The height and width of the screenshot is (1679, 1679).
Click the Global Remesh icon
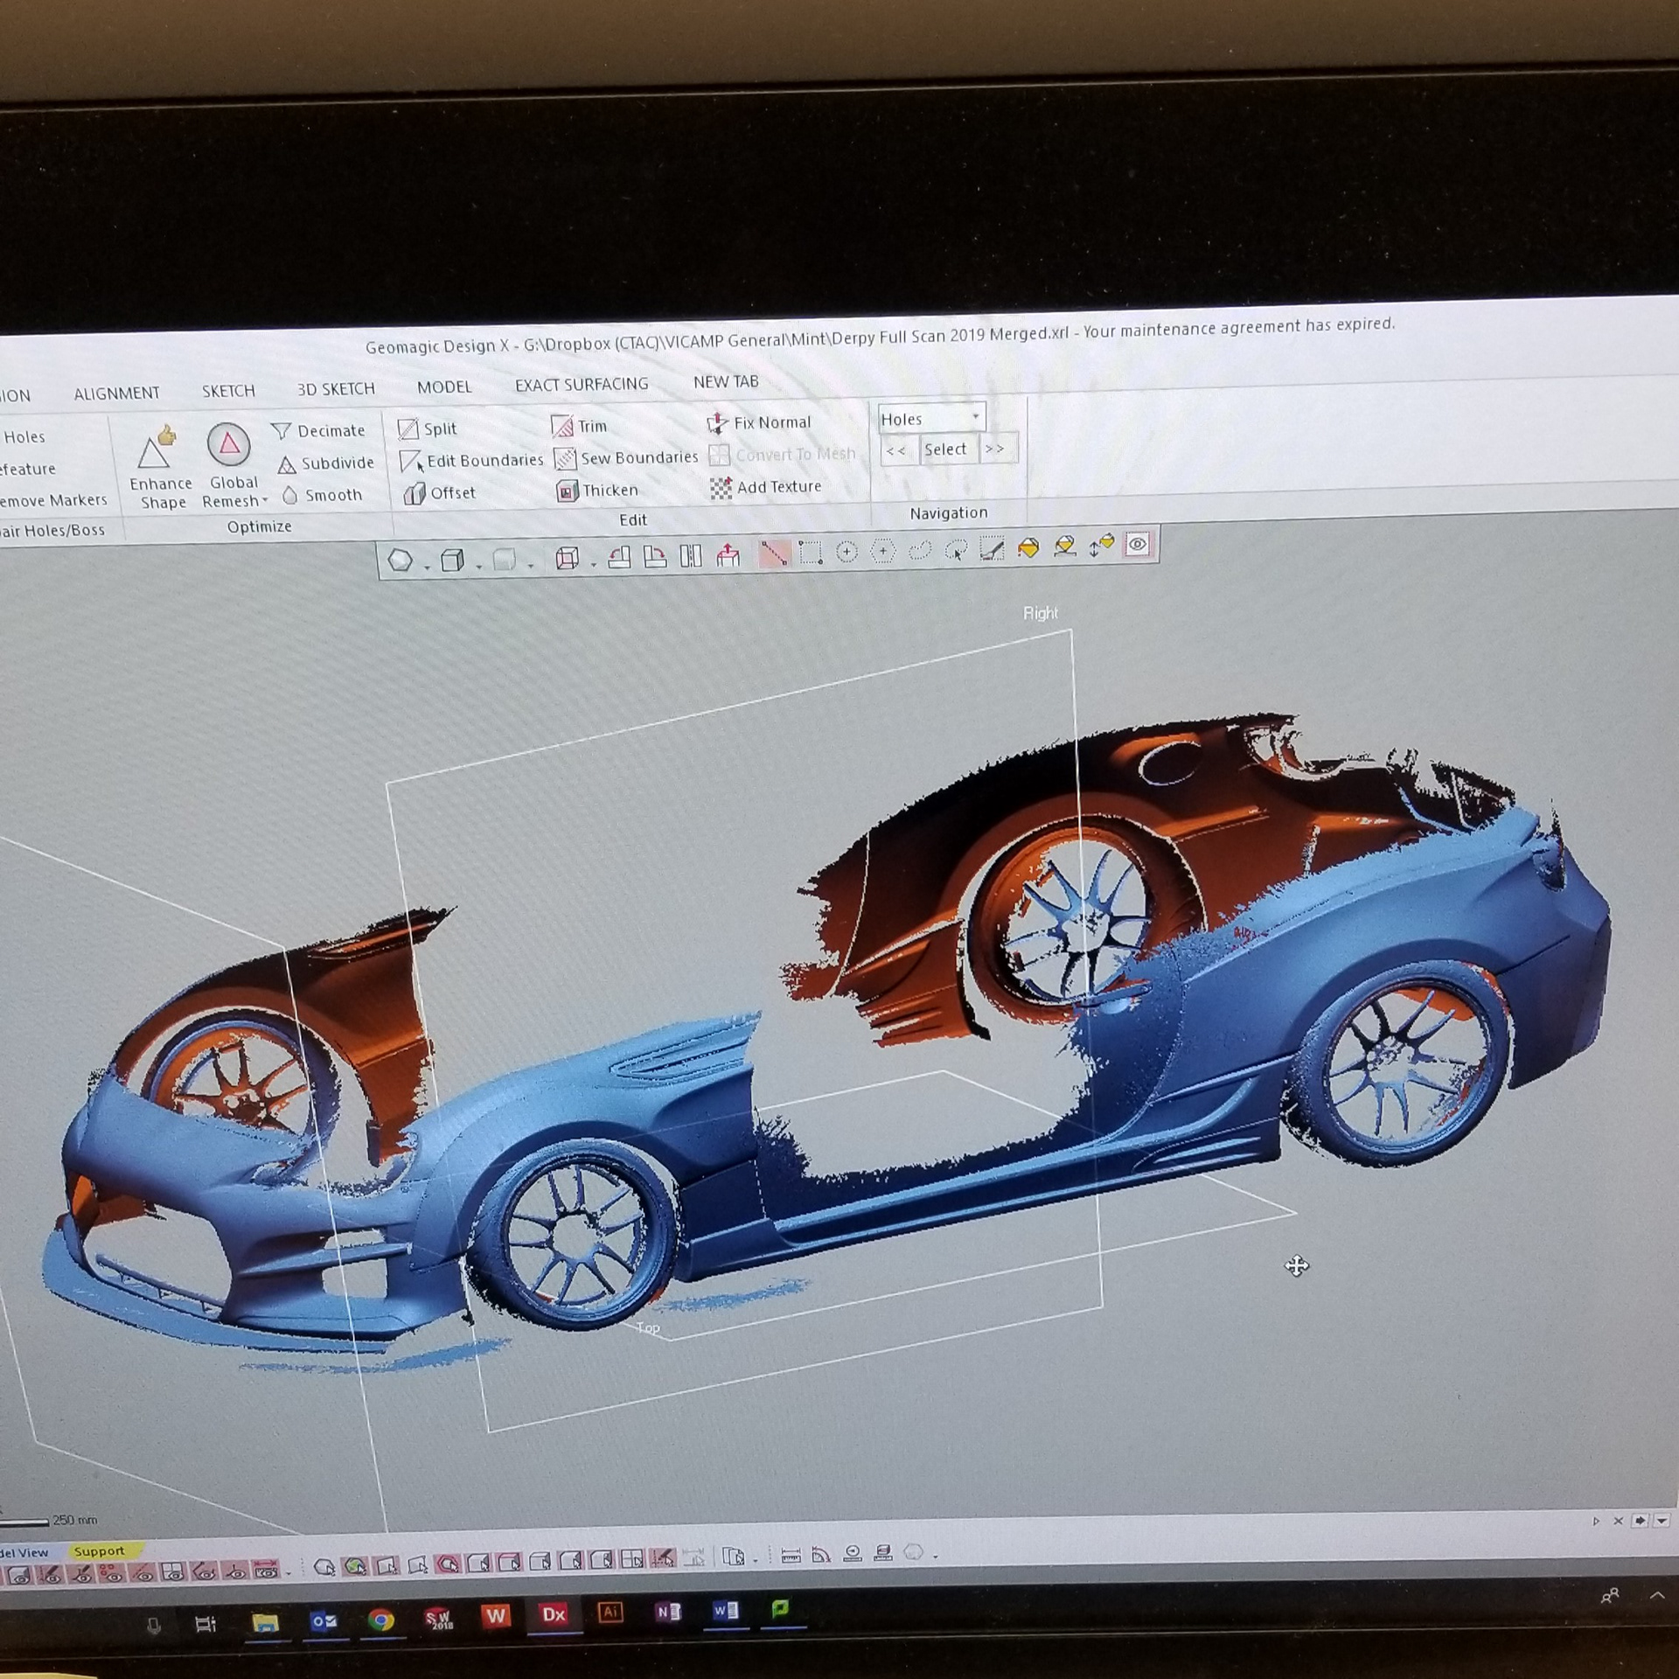tap(229, 445)
